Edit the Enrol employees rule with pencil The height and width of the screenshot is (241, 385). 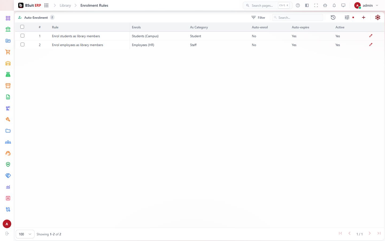[x=371, y=45]
